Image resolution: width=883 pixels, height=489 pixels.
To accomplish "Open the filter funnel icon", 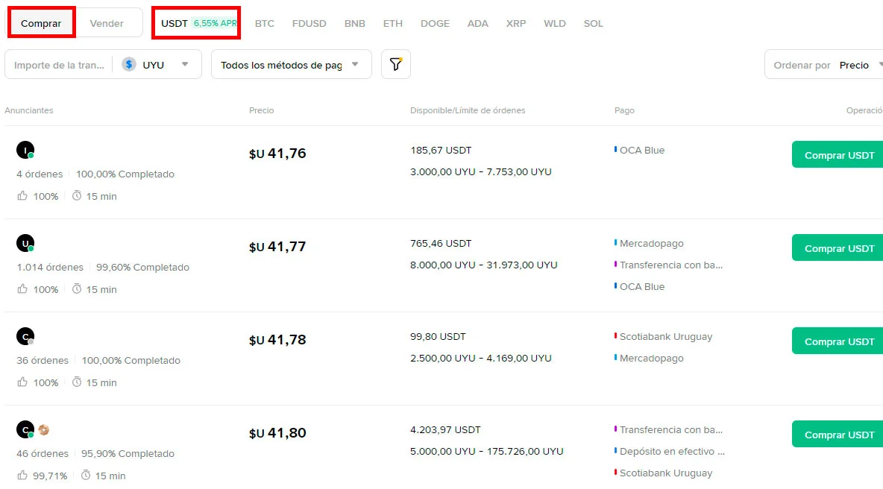I will click(396, 64).
